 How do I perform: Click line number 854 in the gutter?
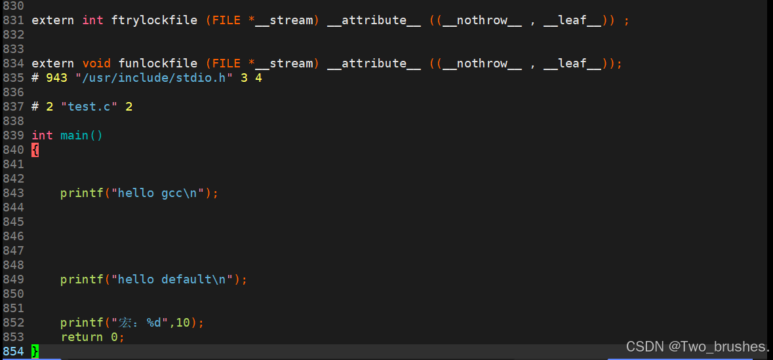[x=13, y=351]
